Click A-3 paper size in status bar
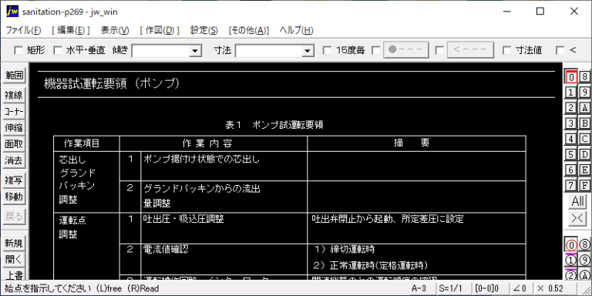Viewport: 592px width, 296px height. [x=422, y=288]
